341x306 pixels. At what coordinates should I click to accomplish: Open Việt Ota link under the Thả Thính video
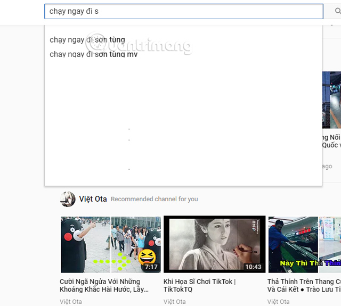[x=278, y=302]
